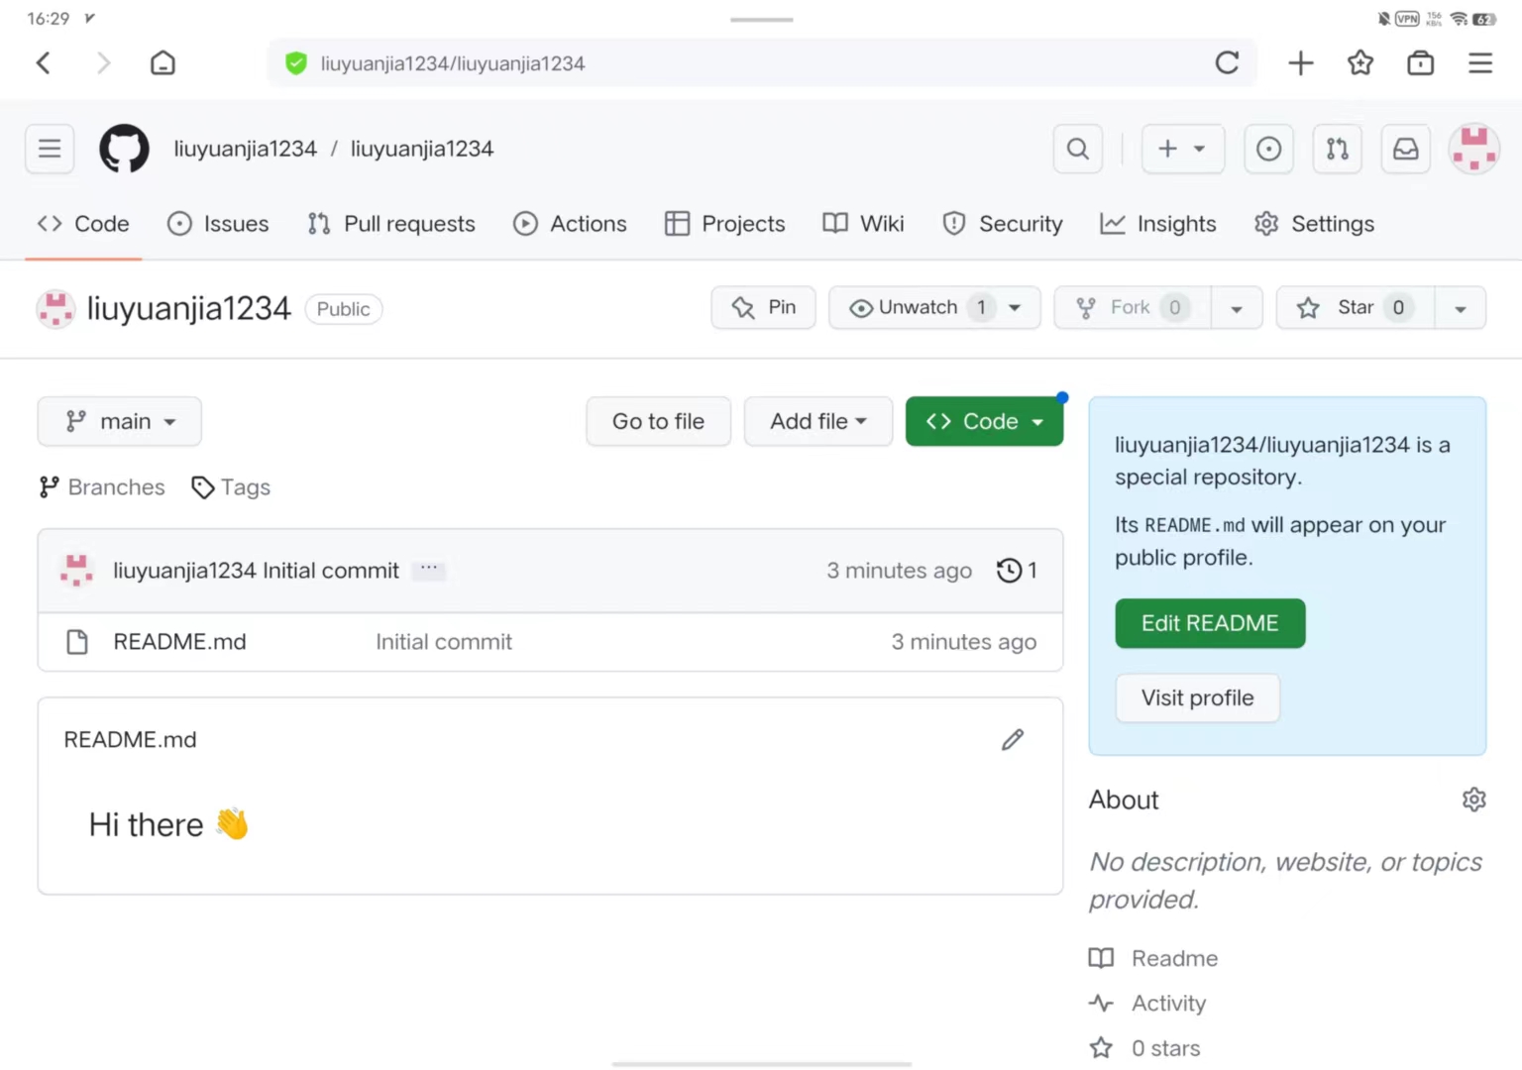Reload the page with the refresh icon
This screenshot has height=1070, width=1522.
(x=1227, y=63)
